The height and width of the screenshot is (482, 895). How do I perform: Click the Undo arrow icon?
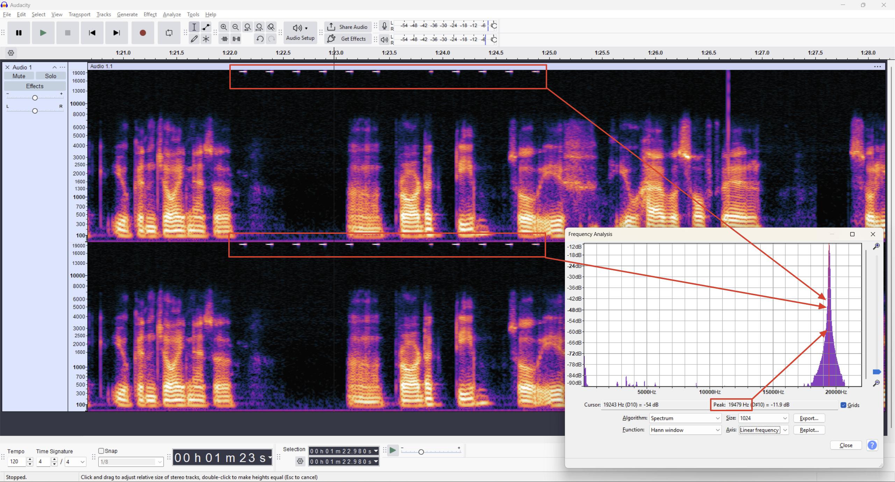(x=259, y=39)
